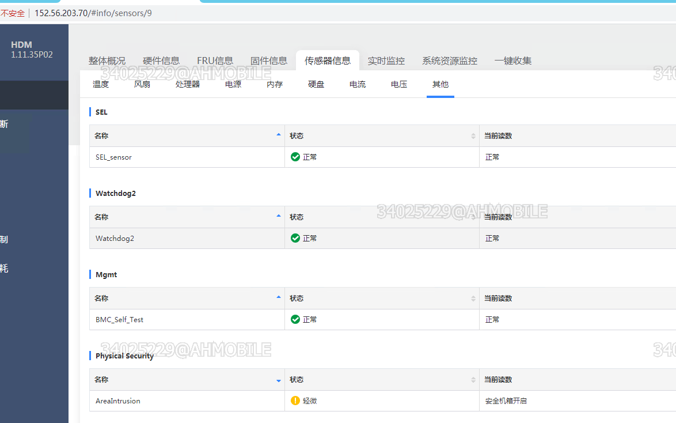This screenshot has height=423, width=676.
Task: Click the 不安全 site security indicator
Action: click(13, 13)
